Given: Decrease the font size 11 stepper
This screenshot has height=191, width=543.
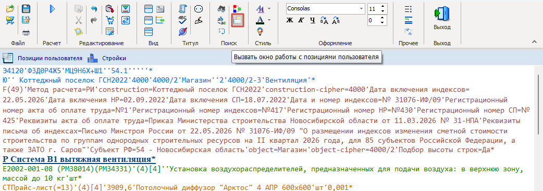Looking at the screenshot, I should (382, 11).
